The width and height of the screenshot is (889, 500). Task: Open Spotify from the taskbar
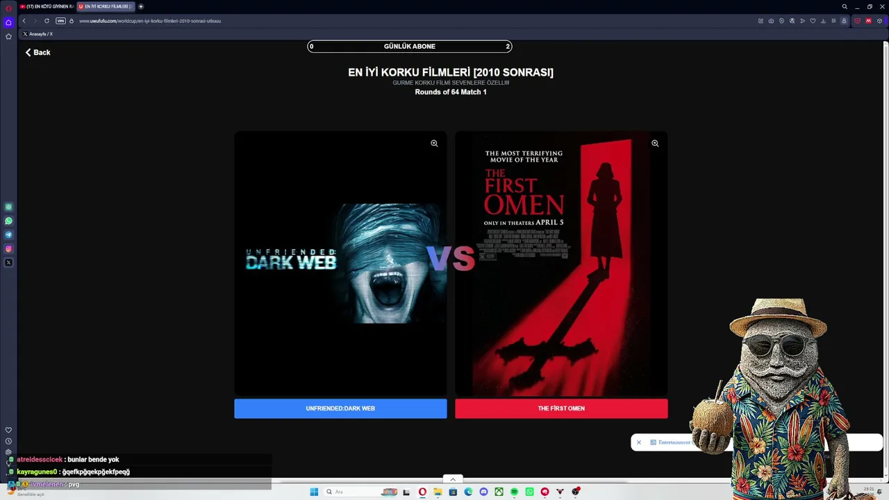coord(514,492)
